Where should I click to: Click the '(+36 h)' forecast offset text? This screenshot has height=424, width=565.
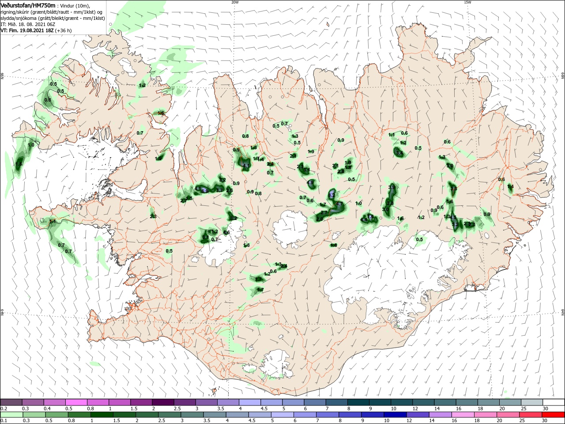click(64, 30)
